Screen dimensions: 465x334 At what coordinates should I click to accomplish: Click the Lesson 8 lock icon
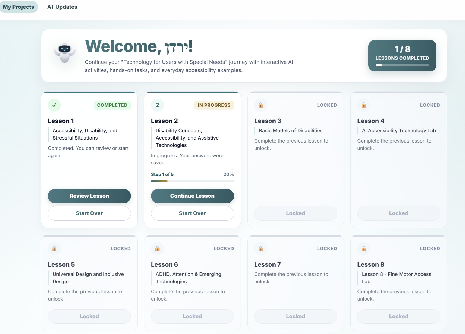[364, 249]
